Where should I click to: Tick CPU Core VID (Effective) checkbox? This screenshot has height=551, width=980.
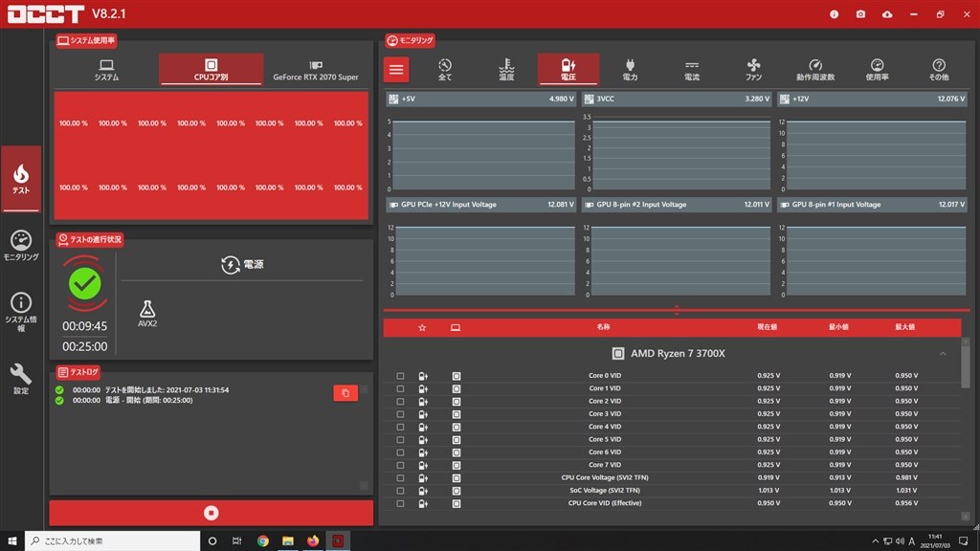point(400,503)
